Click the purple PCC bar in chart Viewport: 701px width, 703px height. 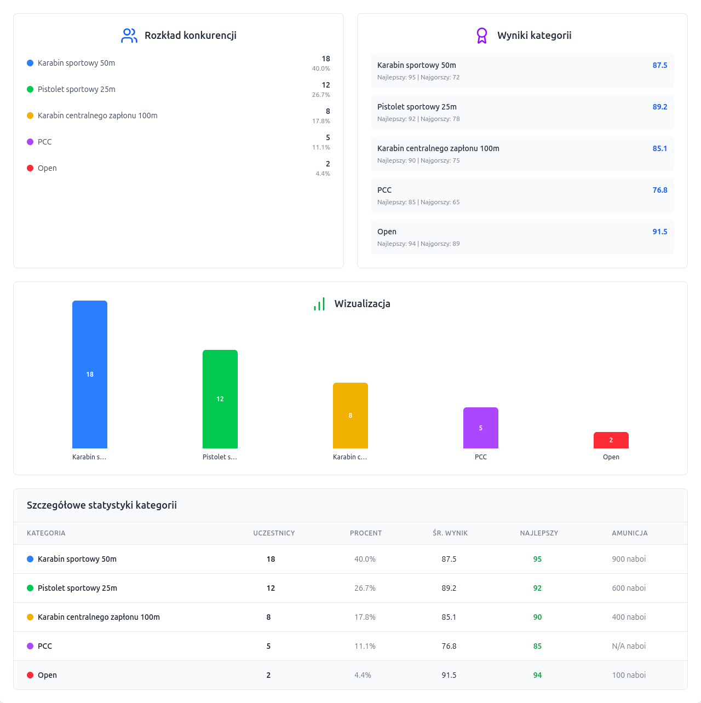pyautogui.click(x=481, y=428)
